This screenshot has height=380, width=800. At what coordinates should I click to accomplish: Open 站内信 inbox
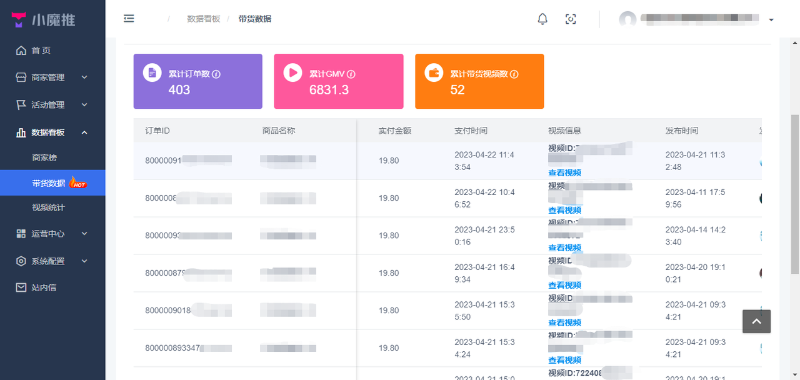[x=44, y=287]
